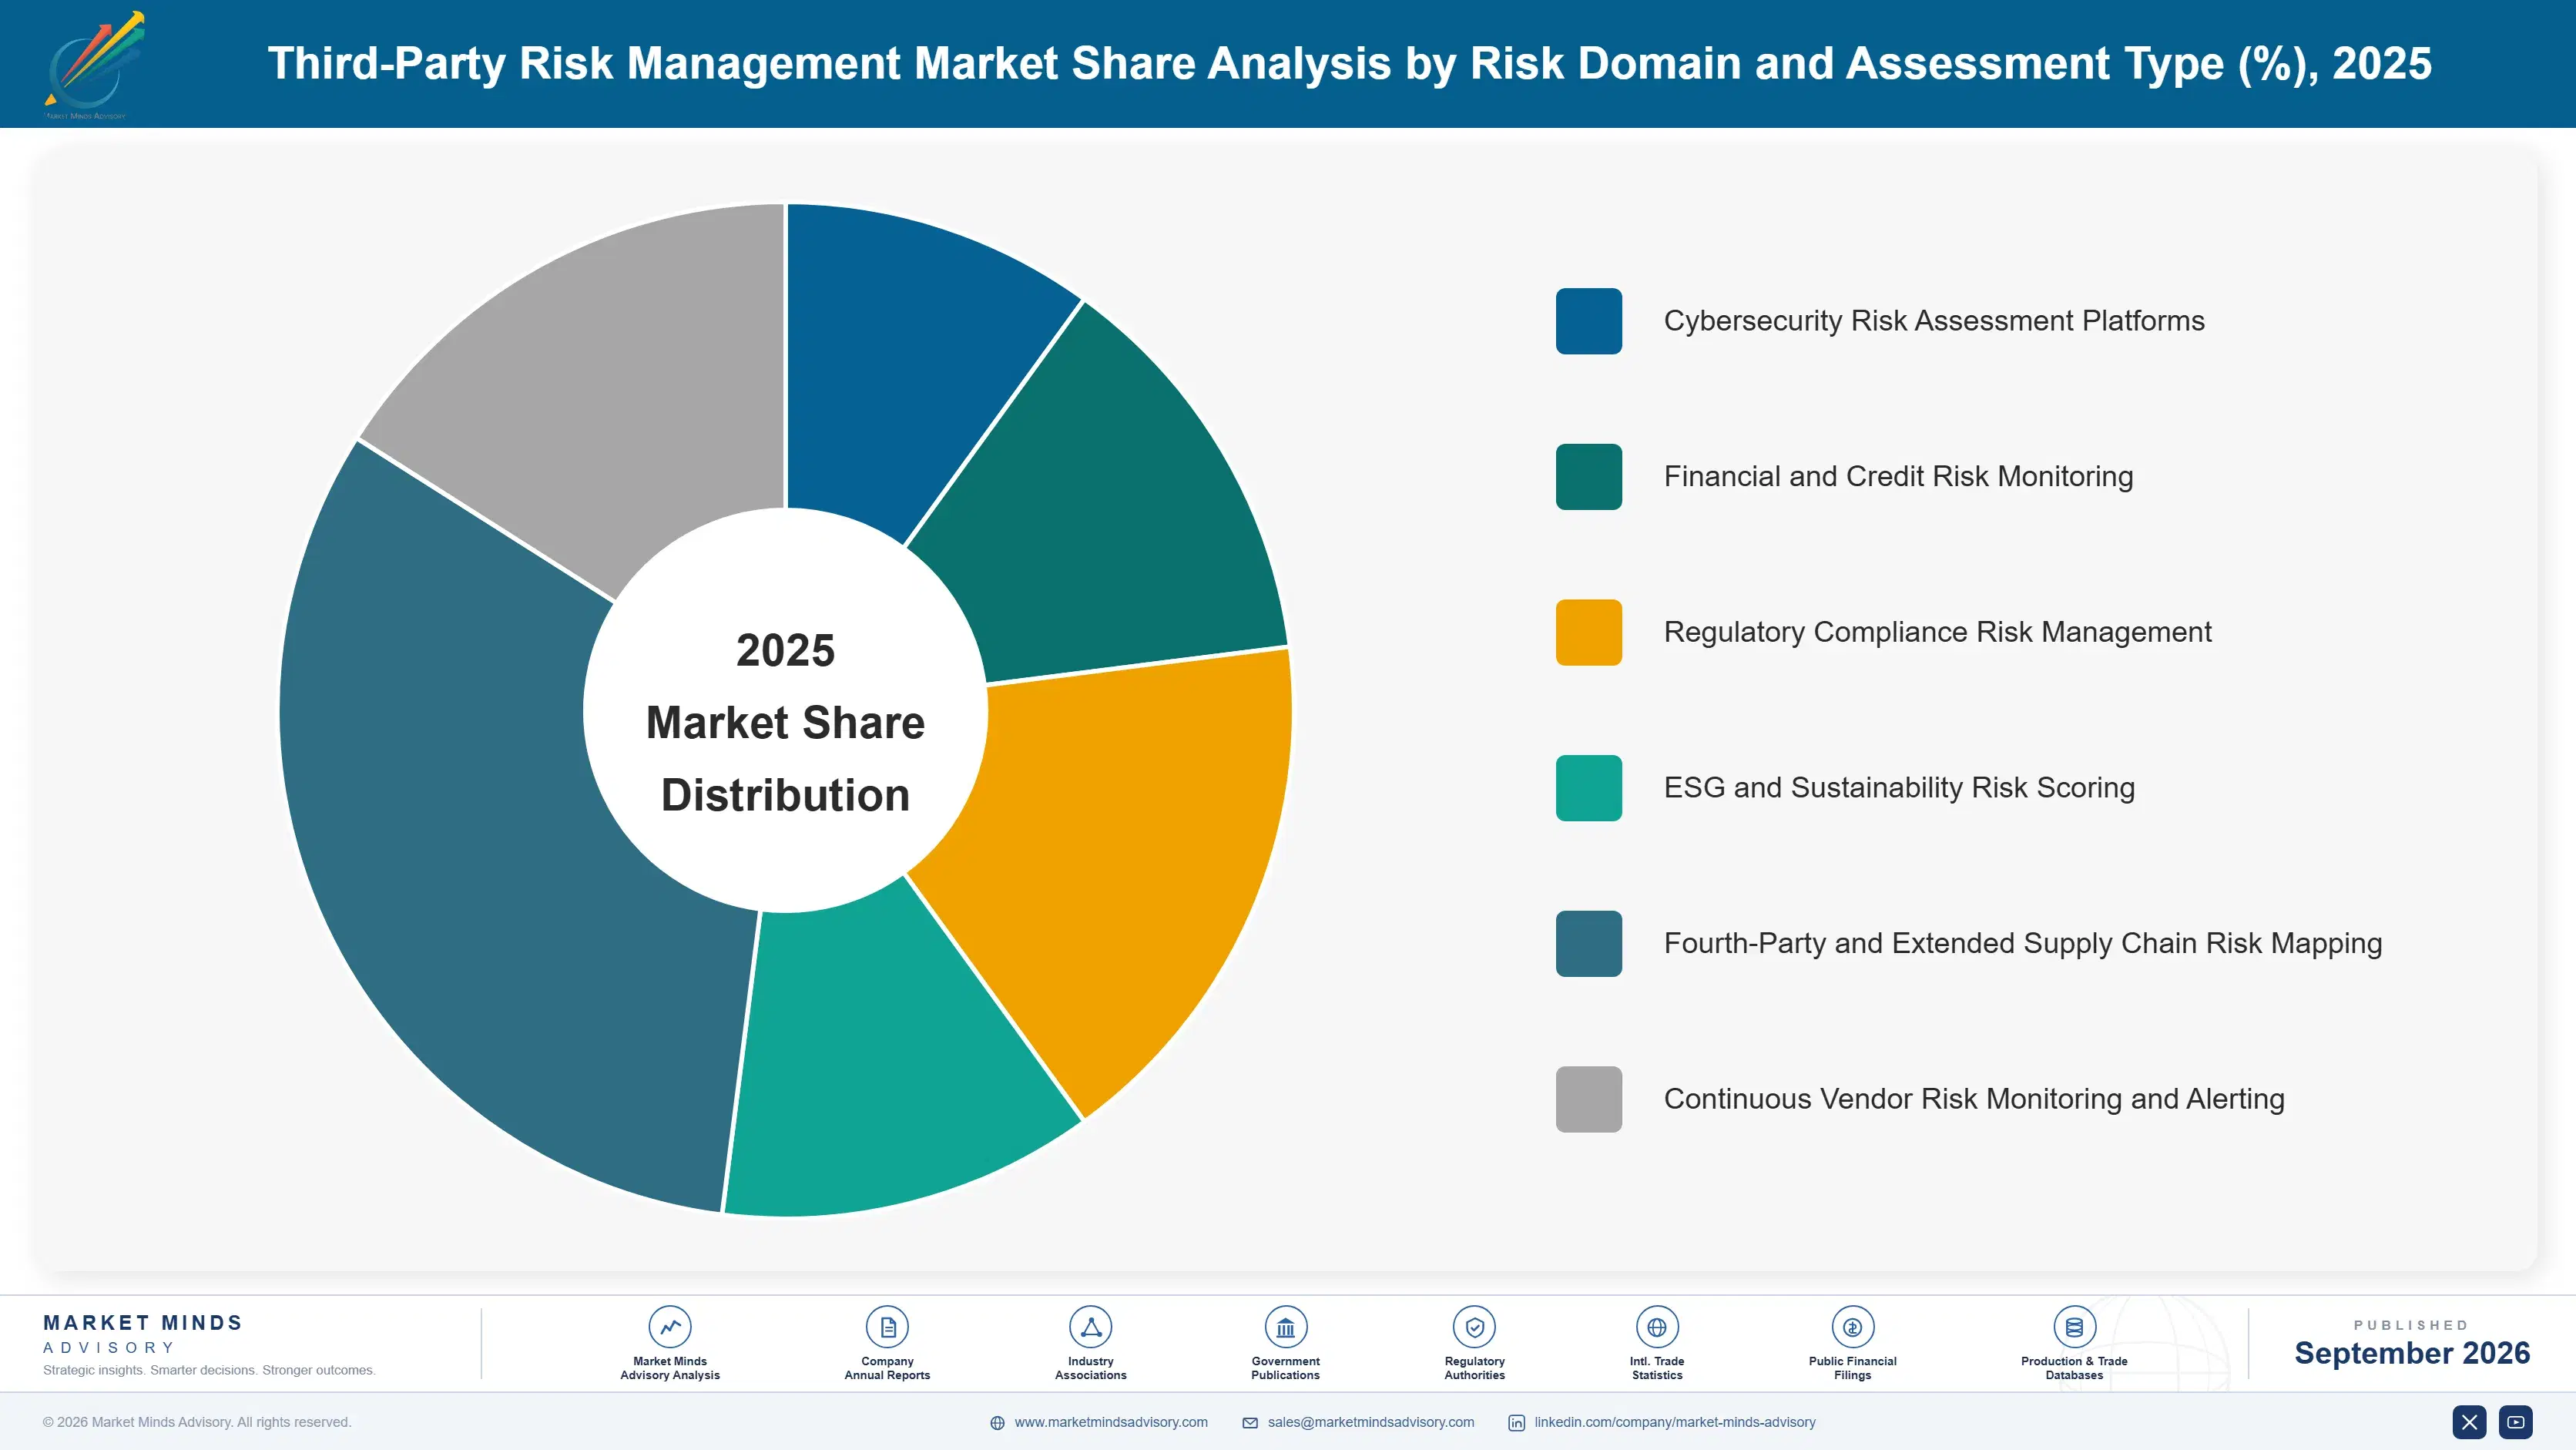Click the gray Continuous Vendor Risk Monitoring swatch
2576x1450 pixels.
(x=1588, y=1099)
